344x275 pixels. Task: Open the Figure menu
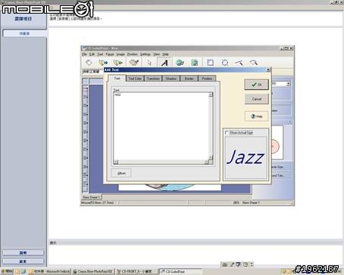click(110, 54)
